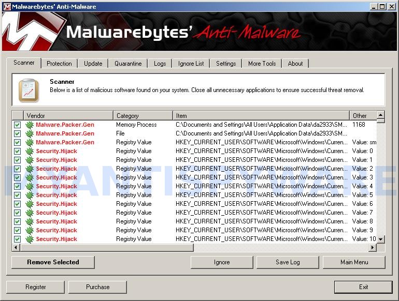The image size is (399, 301).
Task: Click the bug icon of the Memory Process row
Action: tap(30, 125)
